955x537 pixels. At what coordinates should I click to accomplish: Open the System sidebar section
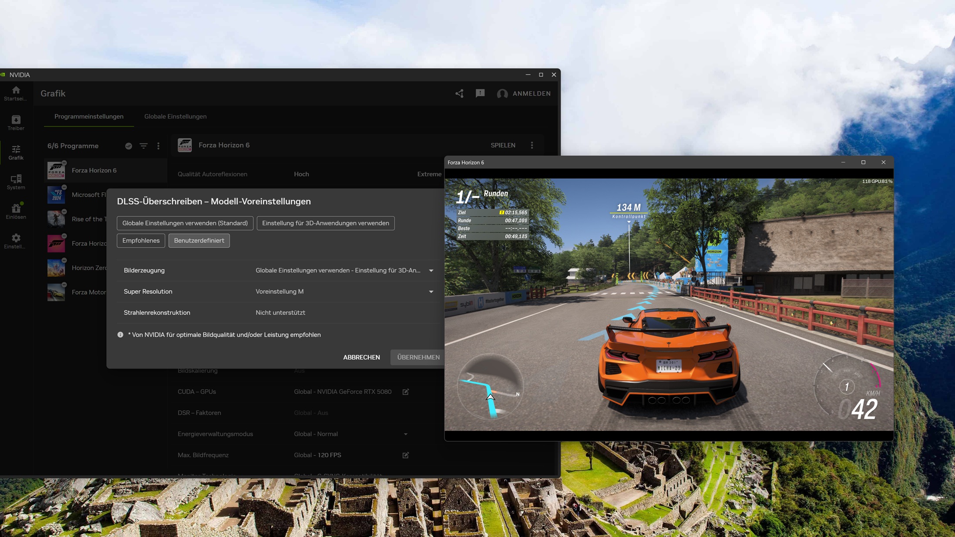[x=16, y=182]
